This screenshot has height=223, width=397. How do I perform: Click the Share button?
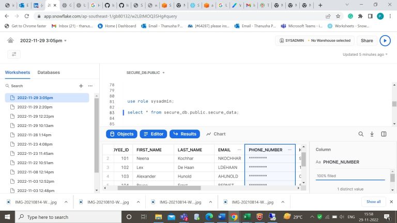point(367,40)
